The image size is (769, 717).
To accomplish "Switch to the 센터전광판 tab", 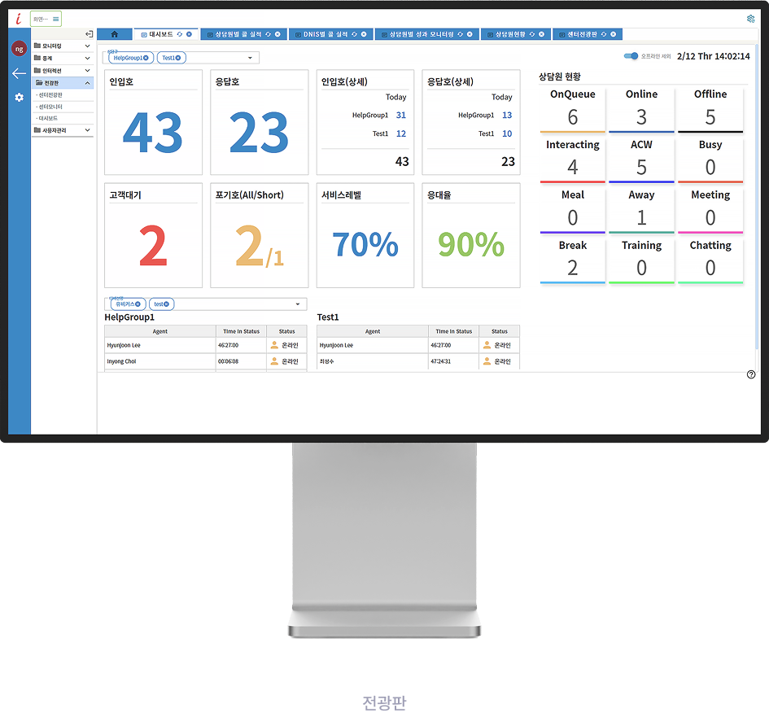I will 582,34.
